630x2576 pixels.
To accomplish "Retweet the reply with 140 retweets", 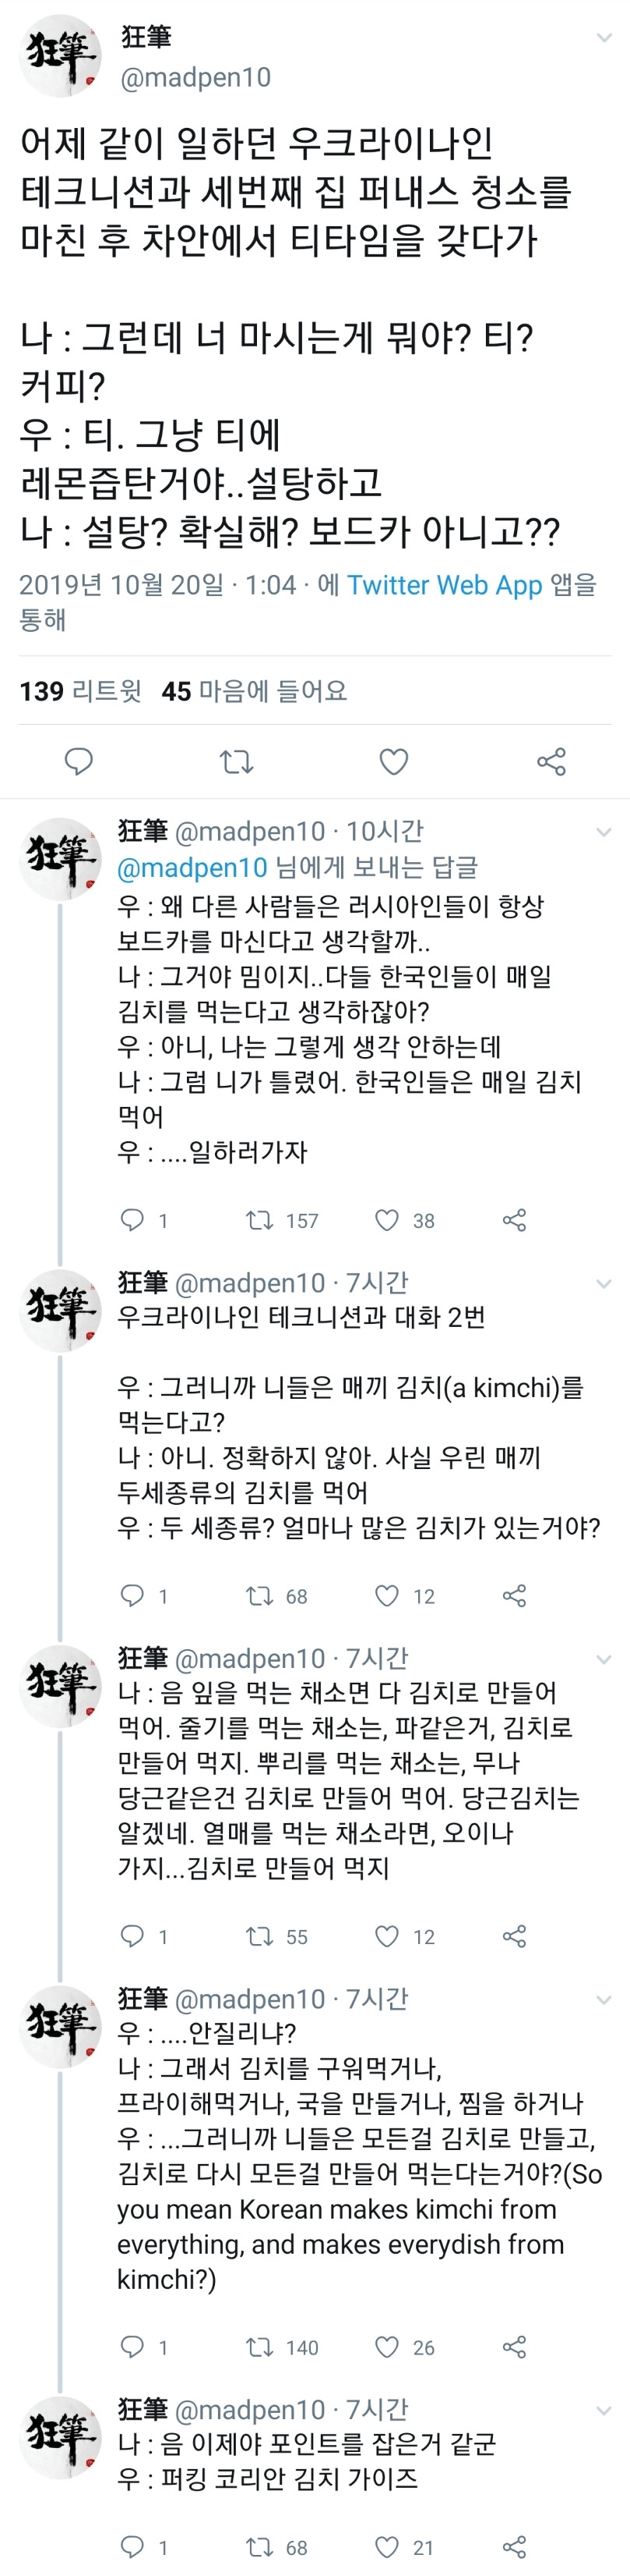I will [x=259, y=2347].
